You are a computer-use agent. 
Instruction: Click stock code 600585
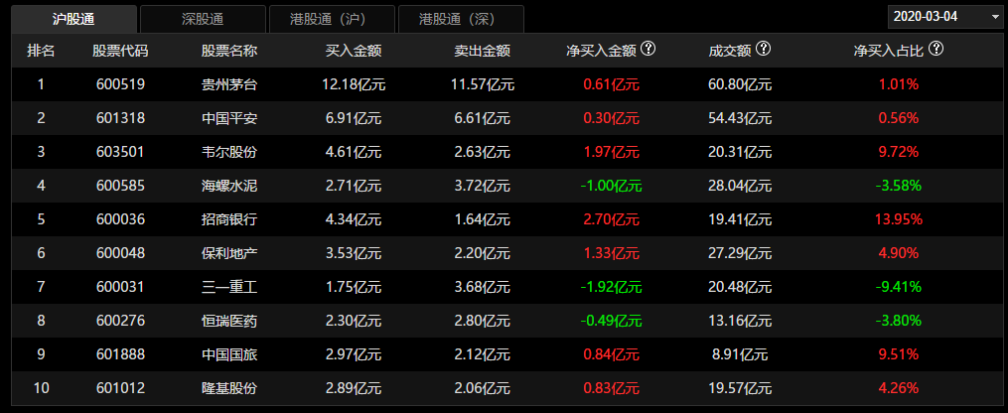119,186
